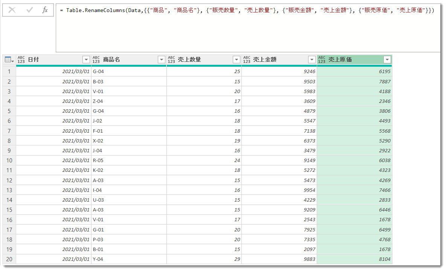
Task: Click the fx function icon
Action: pyautogui.click(x=45, y=10)
